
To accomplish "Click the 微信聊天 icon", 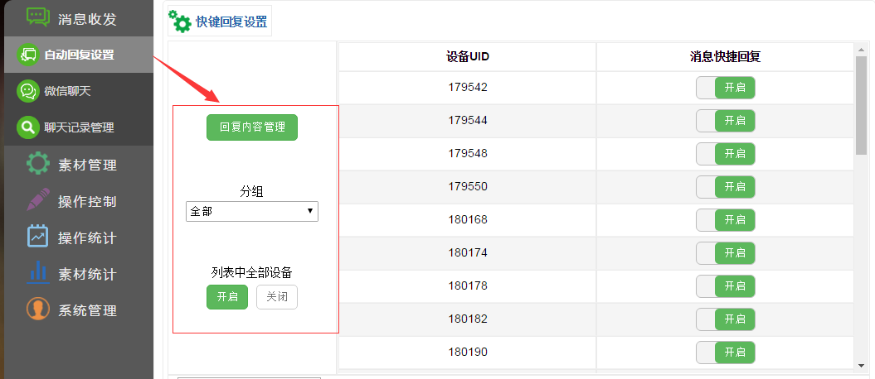I will 27,91.
